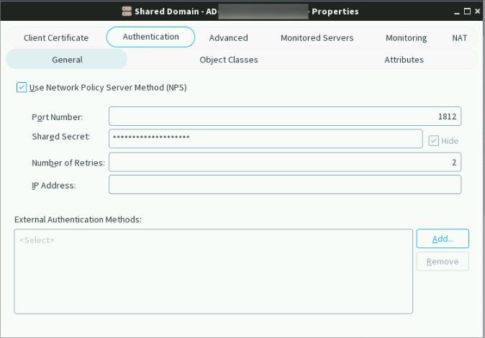Click the Port Number input field
The image size is (485, 338).
click(x=285, y=117)
